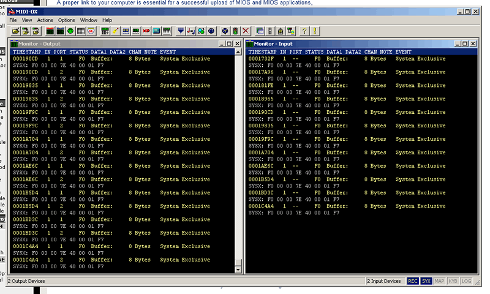The height and width of the screenshot is (294, 490).
Task: Toggle display via traffic light icon
Action: pyautogui.click(x=235, y=31)
